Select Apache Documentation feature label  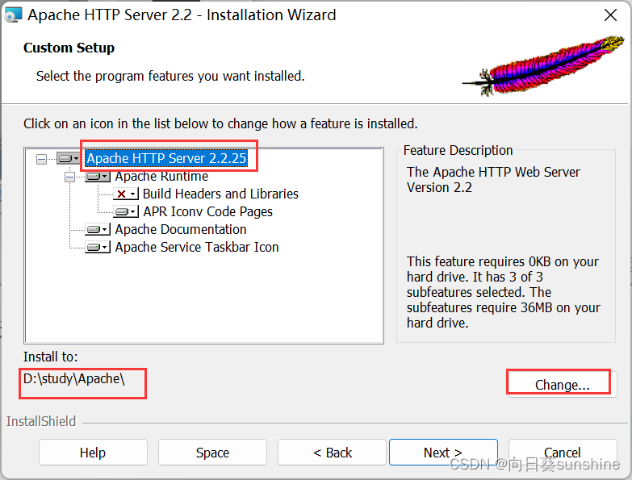[181, 230]
